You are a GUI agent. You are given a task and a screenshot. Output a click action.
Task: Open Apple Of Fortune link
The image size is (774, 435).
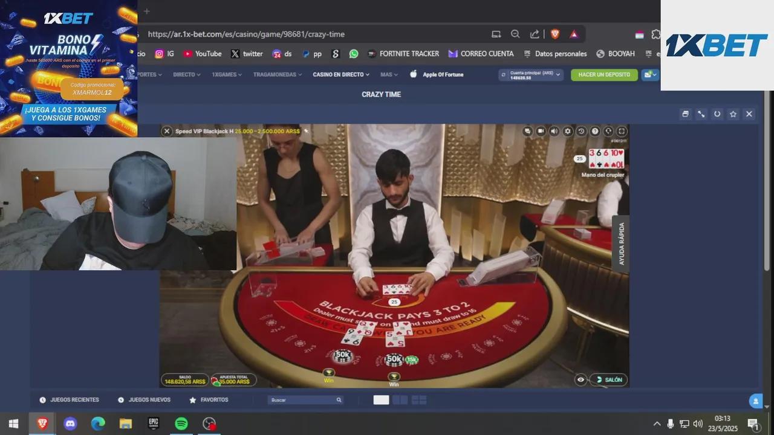point(437,74)
